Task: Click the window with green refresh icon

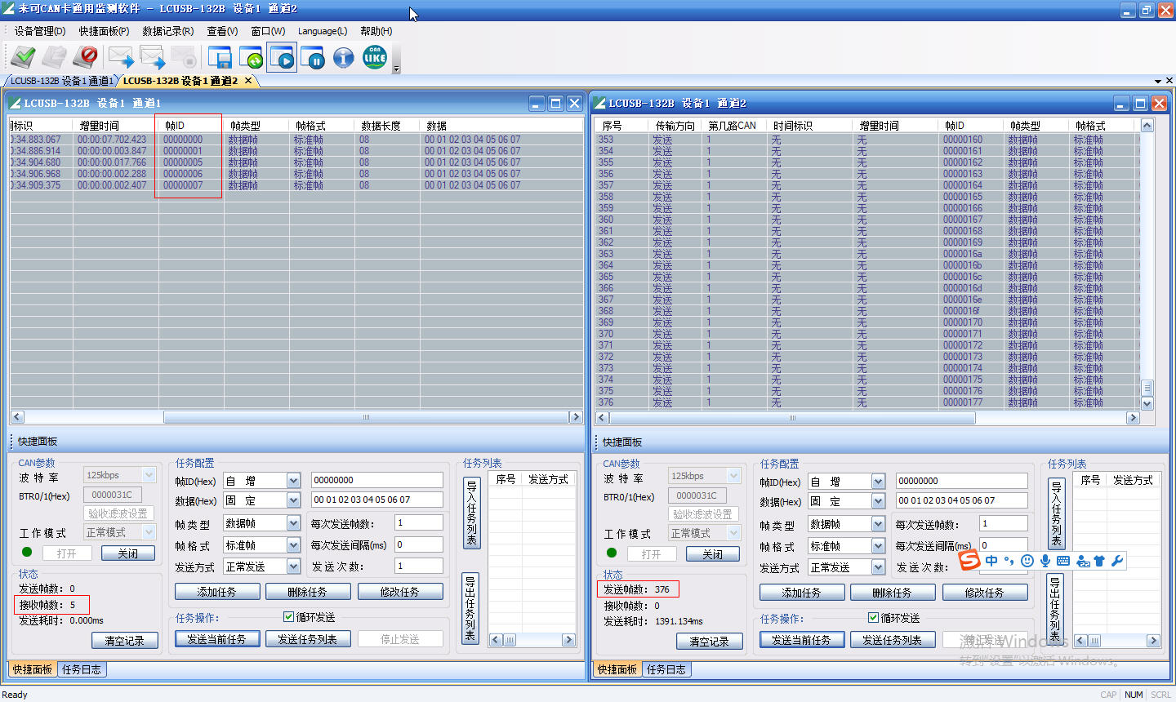Action: click(251, 57)
